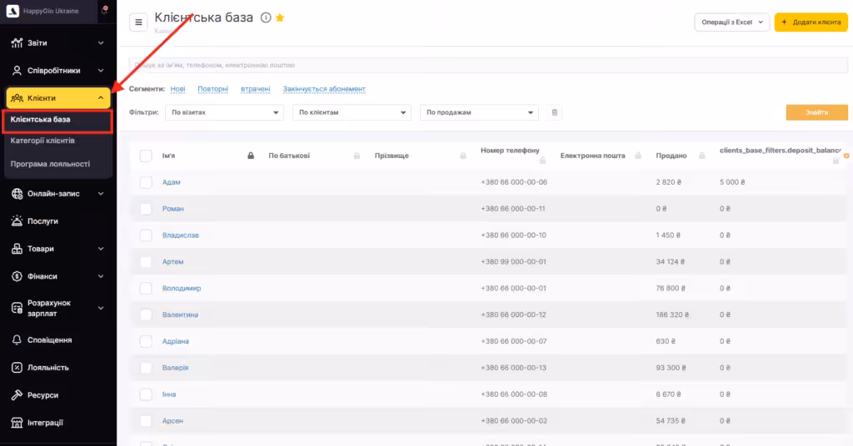Click the HappyGio Ukraine logo icon
Viewport: 853px width, 446px height.
(12, 9)
